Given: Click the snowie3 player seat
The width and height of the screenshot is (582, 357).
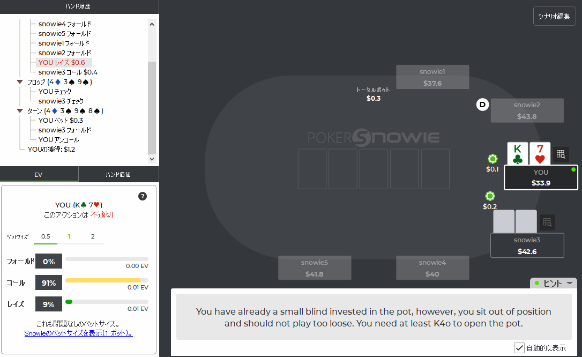Looking at the screenshot, I should (x=527, y=246).
